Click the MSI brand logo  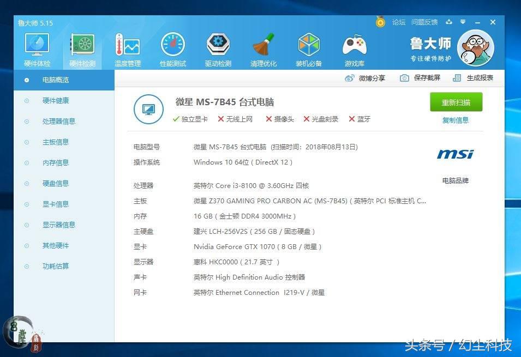455,154
